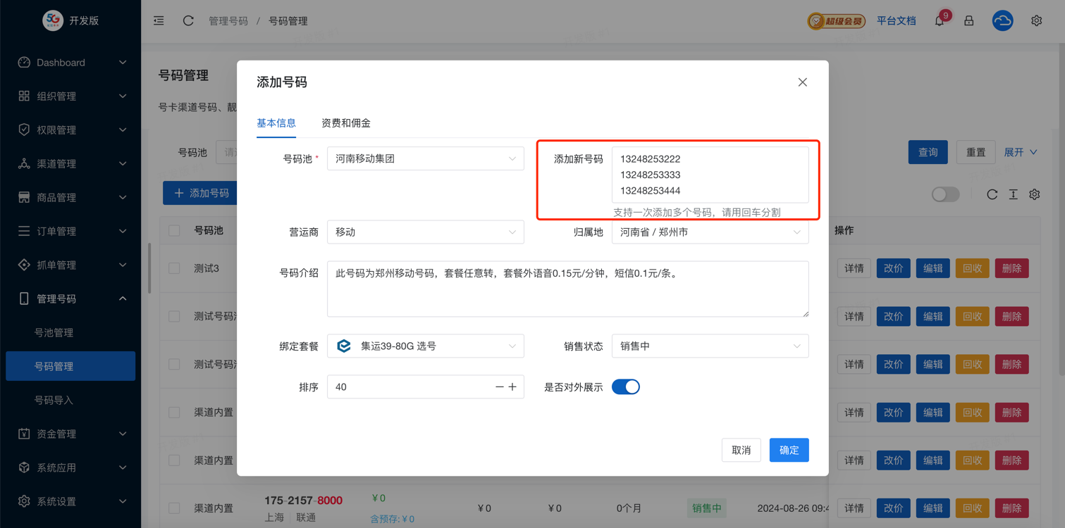Click the notification bell icon
Viewport: 1065px width, 528px height.
coord(940,21)
